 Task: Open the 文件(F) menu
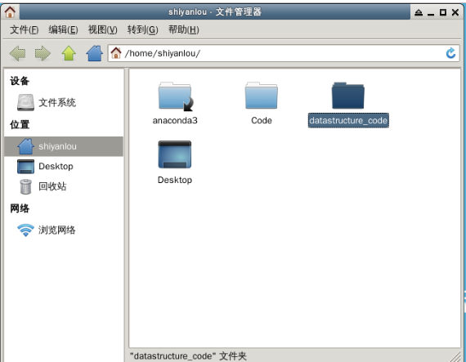[x=24, y=29]
